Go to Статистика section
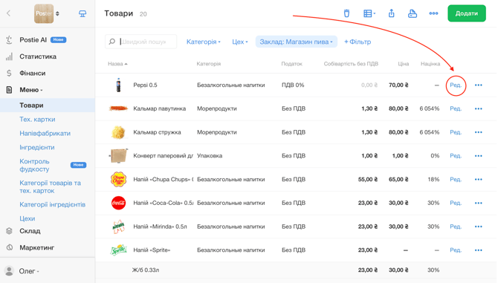This screenshot has height=283, width=498. pos(38,56)
